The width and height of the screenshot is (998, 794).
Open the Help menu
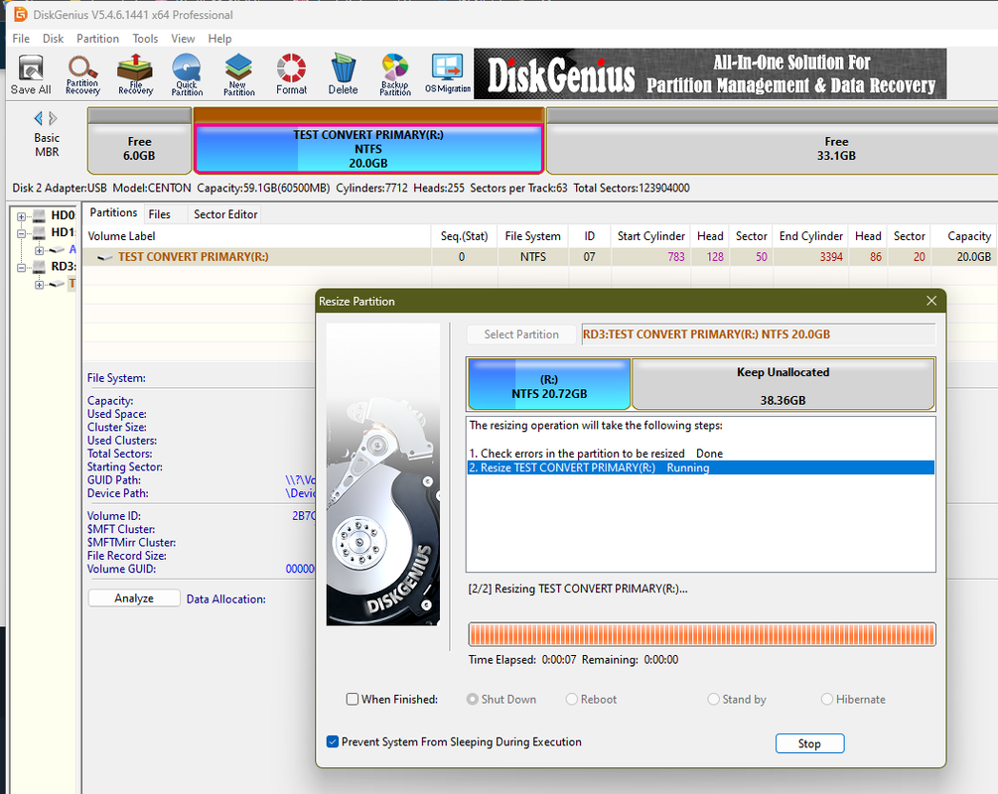219,39
